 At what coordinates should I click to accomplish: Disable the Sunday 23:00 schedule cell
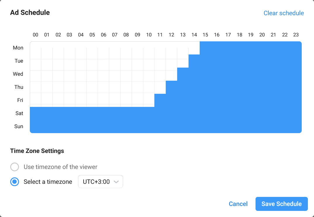296,126
